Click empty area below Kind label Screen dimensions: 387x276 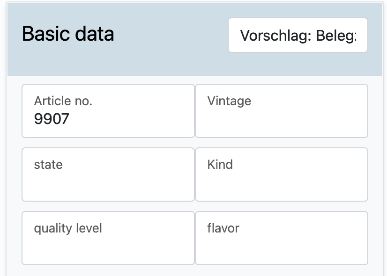(x=281, y=186)
